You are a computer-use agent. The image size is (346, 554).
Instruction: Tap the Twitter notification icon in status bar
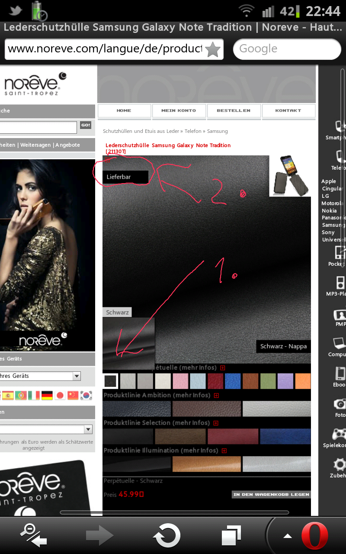click(x=16, y=10)
